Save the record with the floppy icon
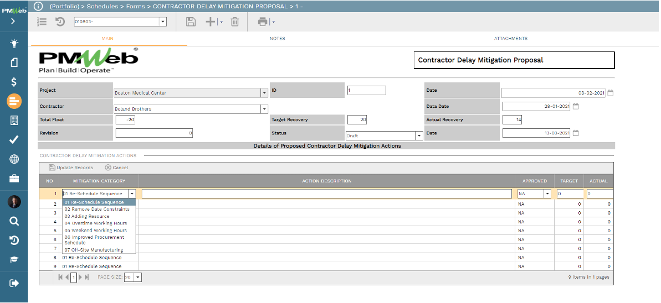The width and height of the screenshot is (661, 303). tap(191, 22)
